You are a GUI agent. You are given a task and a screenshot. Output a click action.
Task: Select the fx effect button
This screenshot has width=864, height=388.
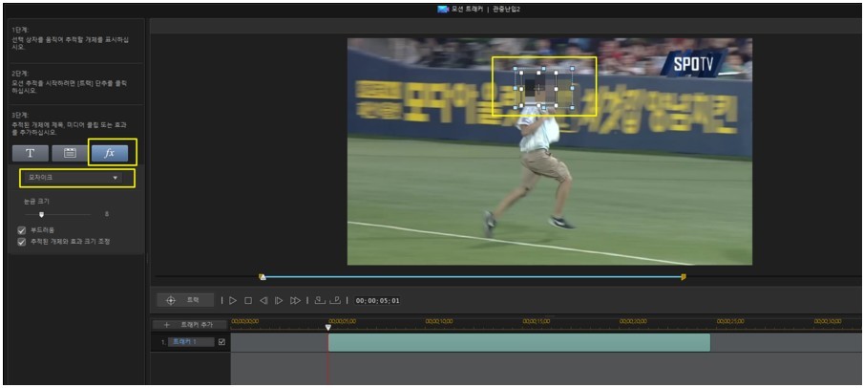[110, 153]
